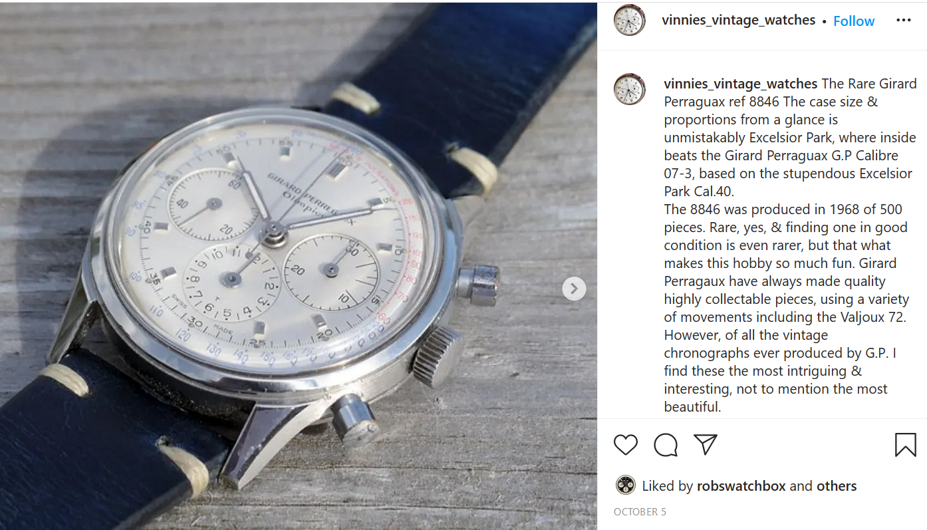Viewport: 927px width, 530px height.
Task: Open the three-dot more options menu
Action: [x=903, y=20]
